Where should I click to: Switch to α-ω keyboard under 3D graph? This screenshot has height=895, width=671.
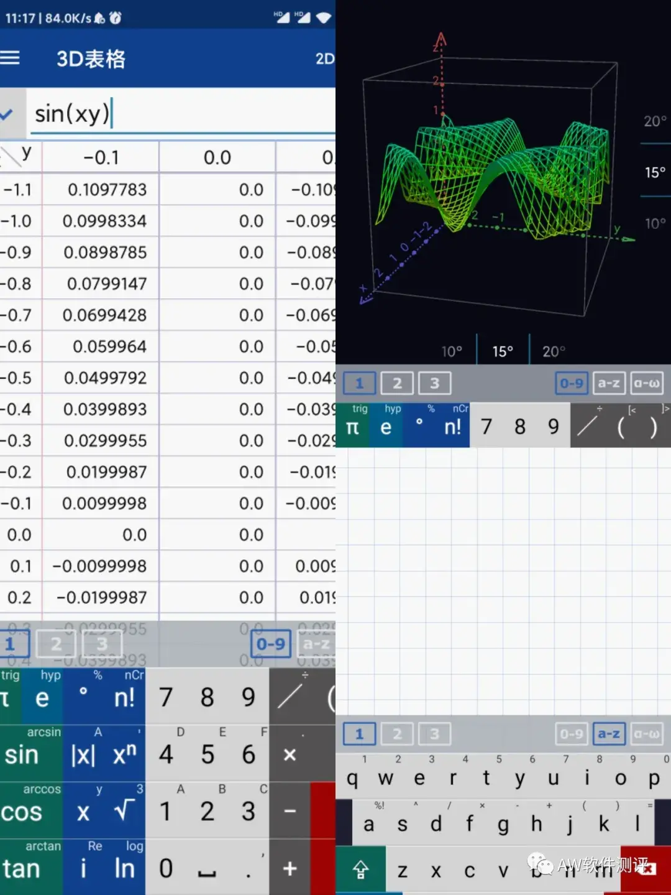(x=646, y=383)
